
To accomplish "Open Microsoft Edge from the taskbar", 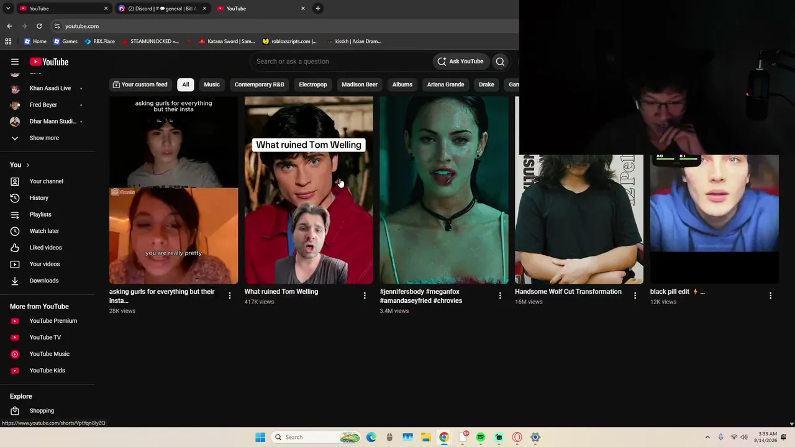I will pos(371,437).
